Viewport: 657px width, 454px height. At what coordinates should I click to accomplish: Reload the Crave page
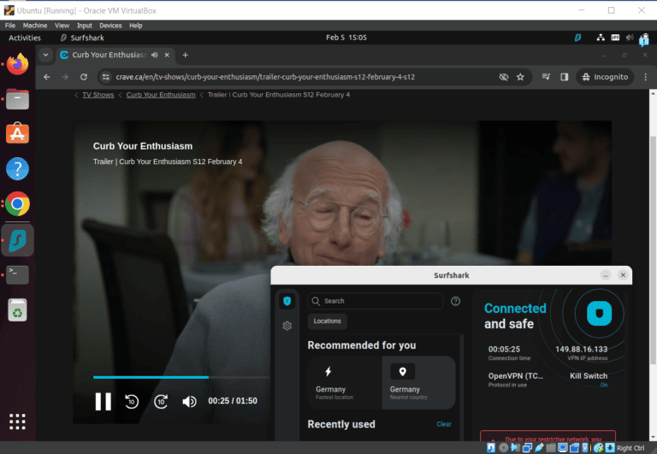point(84,77)
